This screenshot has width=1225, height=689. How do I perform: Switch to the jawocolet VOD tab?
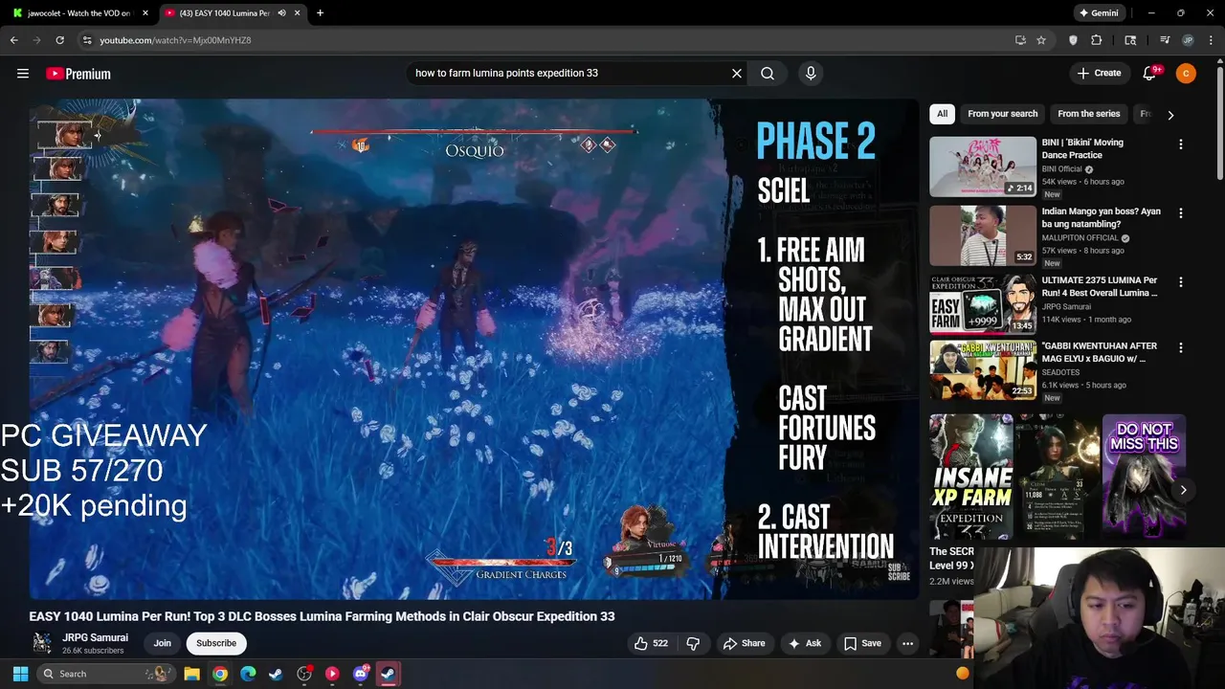78,12
